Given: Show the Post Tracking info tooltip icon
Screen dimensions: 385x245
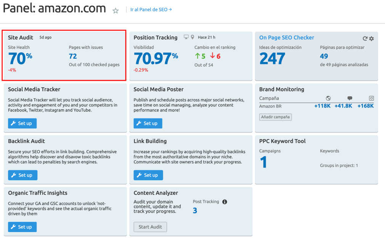Looking at the screenshot, I should tap(225, 202).
